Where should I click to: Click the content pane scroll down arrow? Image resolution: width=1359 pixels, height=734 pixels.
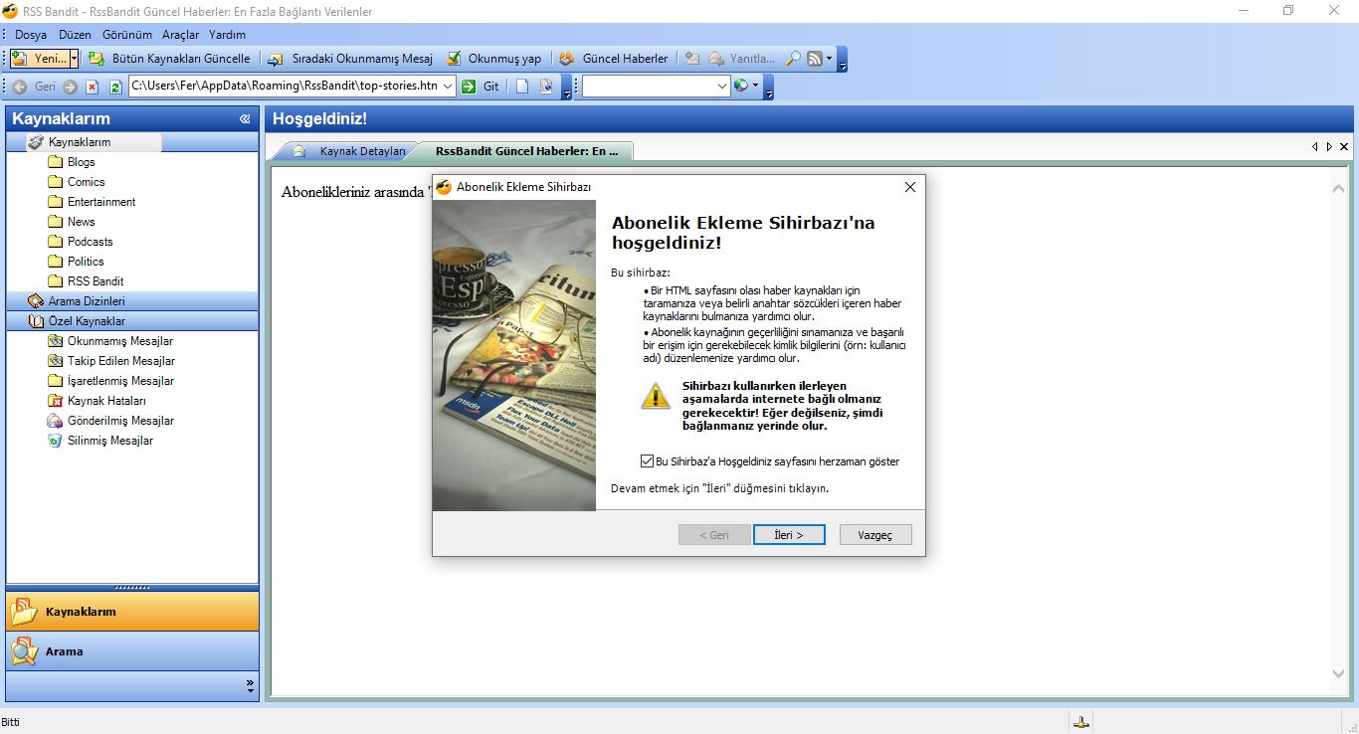1339,674
